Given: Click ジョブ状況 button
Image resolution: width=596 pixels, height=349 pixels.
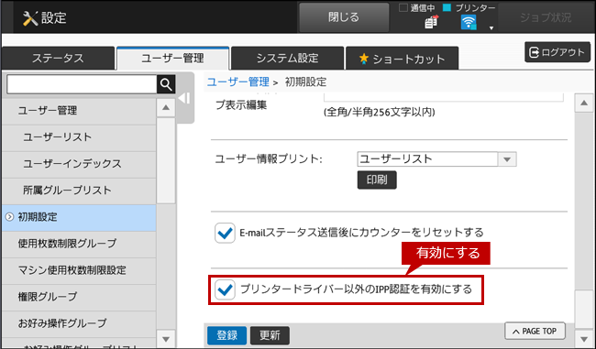Looking at the screenshot, I should coord(546,17).
